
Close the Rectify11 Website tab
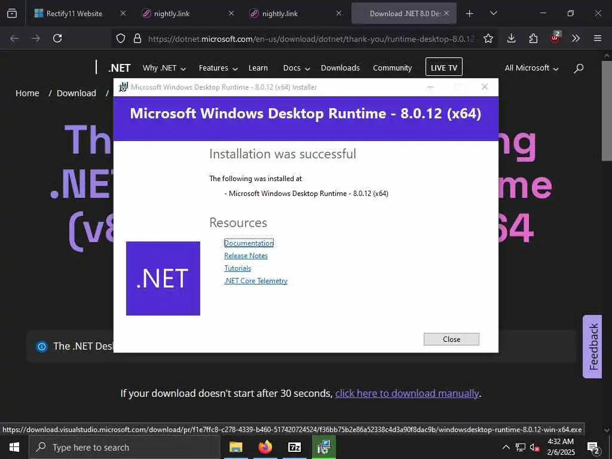pos(123,13)
